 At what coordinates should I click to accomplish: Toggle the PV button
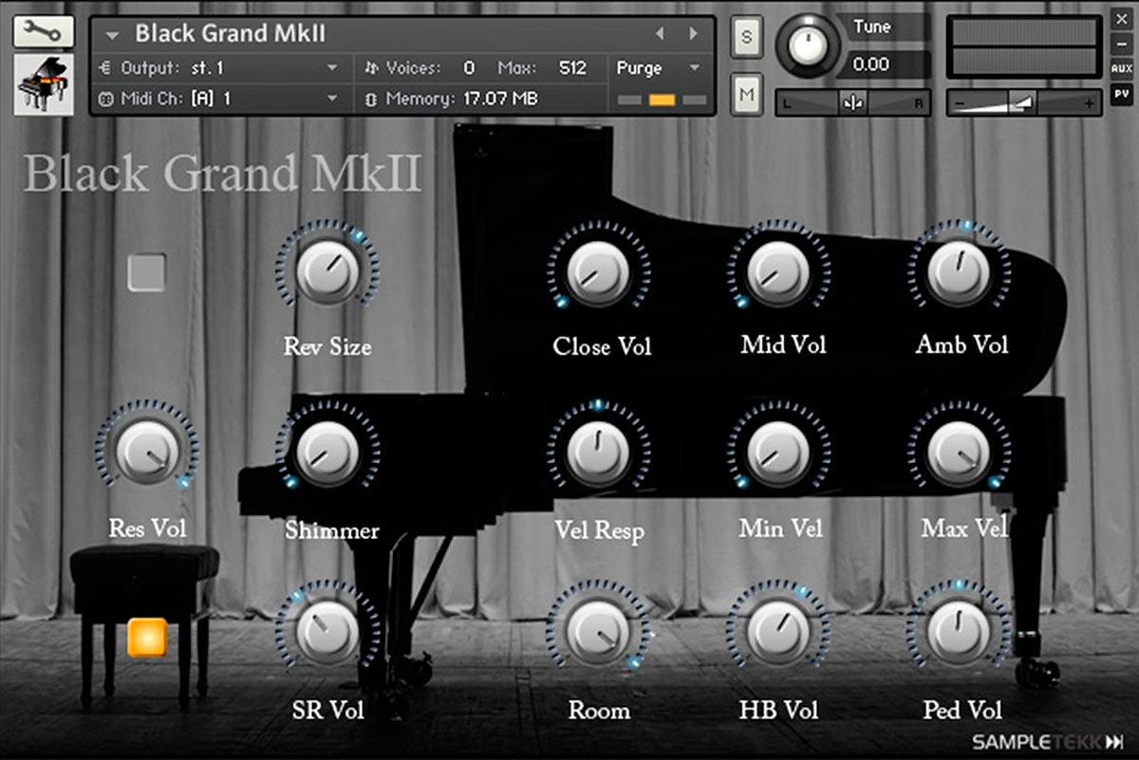tap(1121, 94)
